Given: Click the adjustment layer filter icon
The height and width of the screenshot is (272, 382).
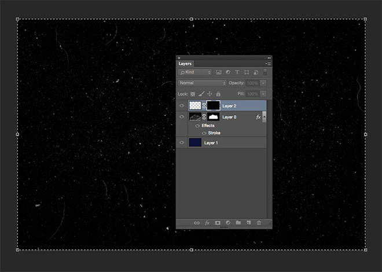Looking at the screenshot, I should click(x=228, y=72).
